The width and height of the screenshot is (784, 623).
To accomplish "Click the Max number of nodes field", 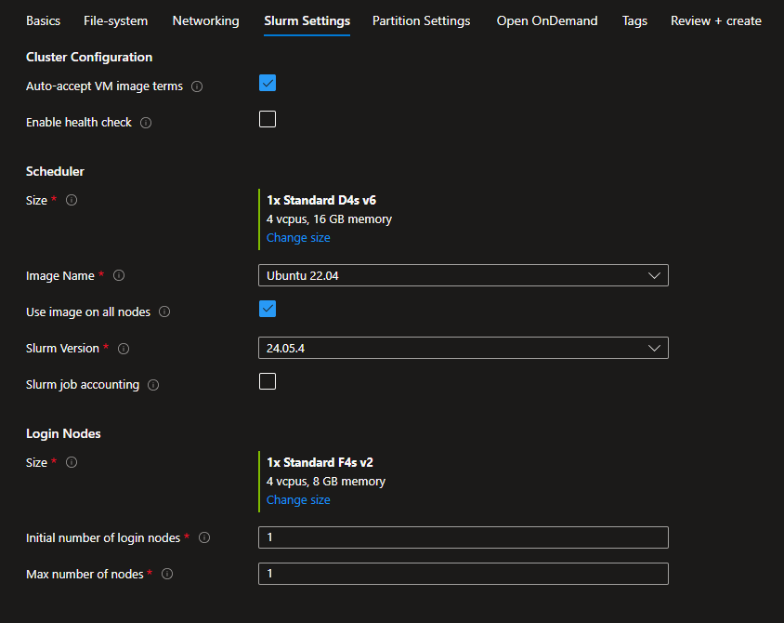I will pyautogui.click(x=463, y=574).
